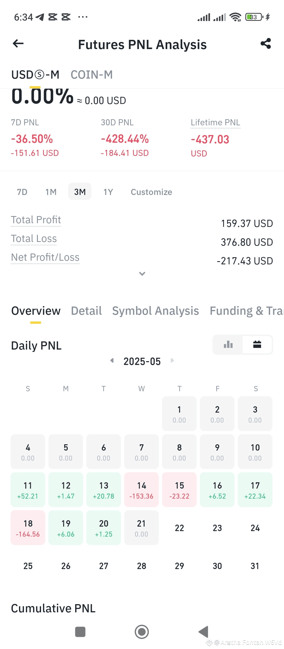Tap Lifetime PNL label for info
The image size is (284, 649).
[x=215, y=122]
